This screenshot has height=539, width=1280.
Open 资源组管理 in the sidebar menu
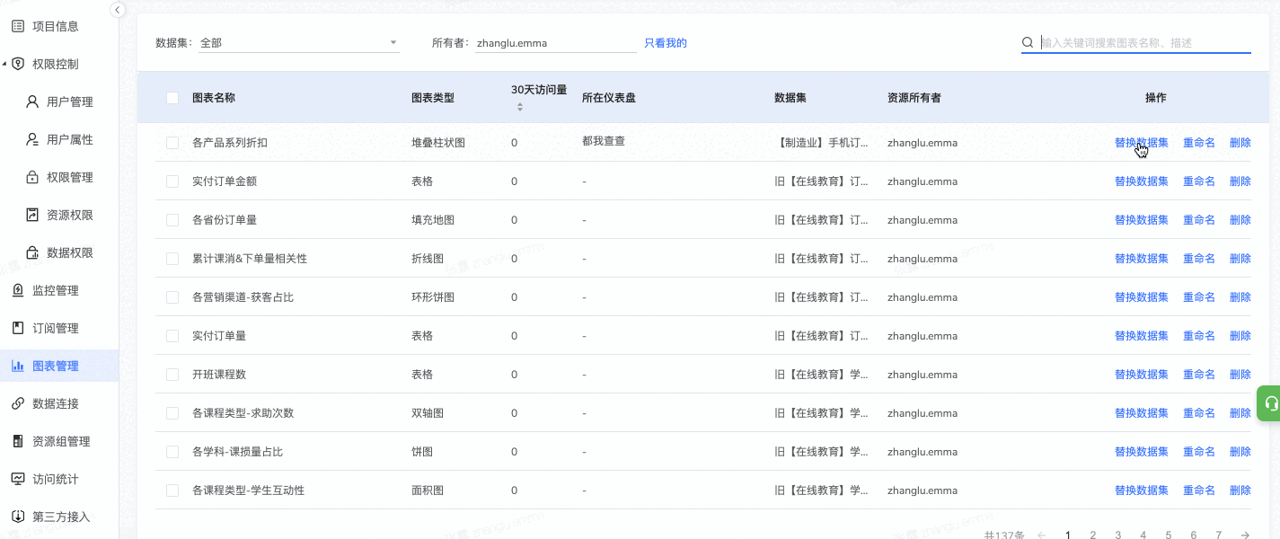click(x=61, y=441)
